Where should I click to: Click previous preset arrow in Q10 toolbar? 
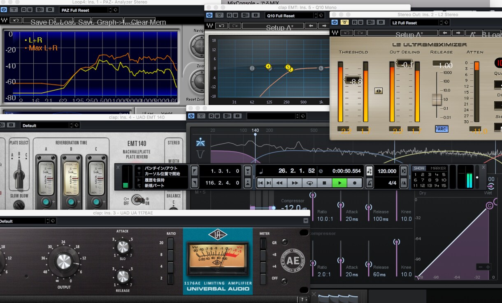coord(311,26)
